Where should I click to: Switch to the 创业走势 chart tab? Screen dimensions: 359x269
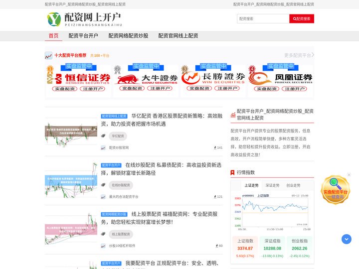pos(293,185)
